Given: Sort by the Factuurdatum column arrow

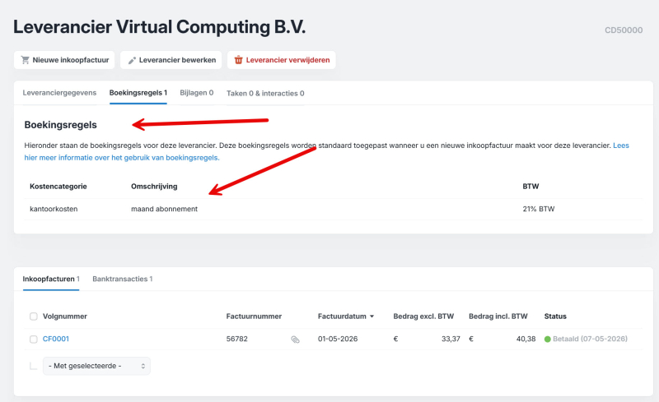Looking at the screenshot, I should [372, 317].
